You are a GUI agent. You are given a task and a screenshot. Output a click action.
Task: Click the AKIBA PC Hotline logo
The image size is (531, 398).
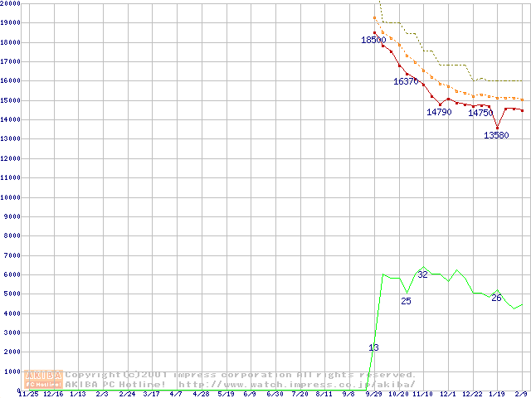click(x=44, y=380)
